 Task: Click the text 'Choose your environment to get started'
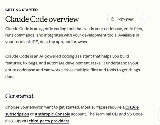point(42,107)
